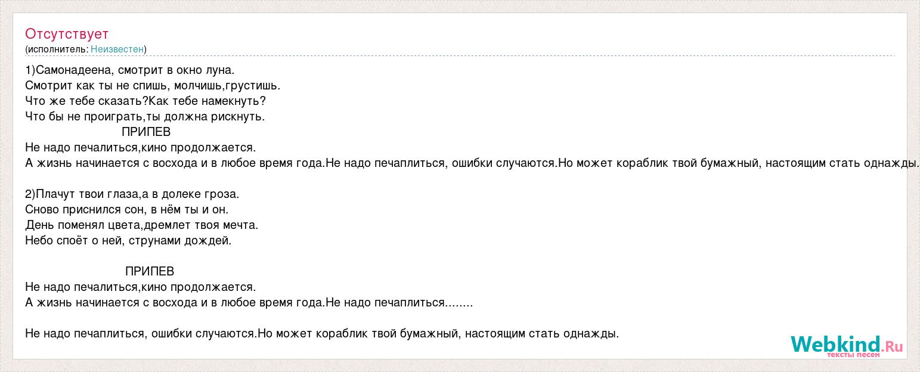Click line Что же тебе сказать
This screenshot has width=920, height=372.
[x=145, y=101]
